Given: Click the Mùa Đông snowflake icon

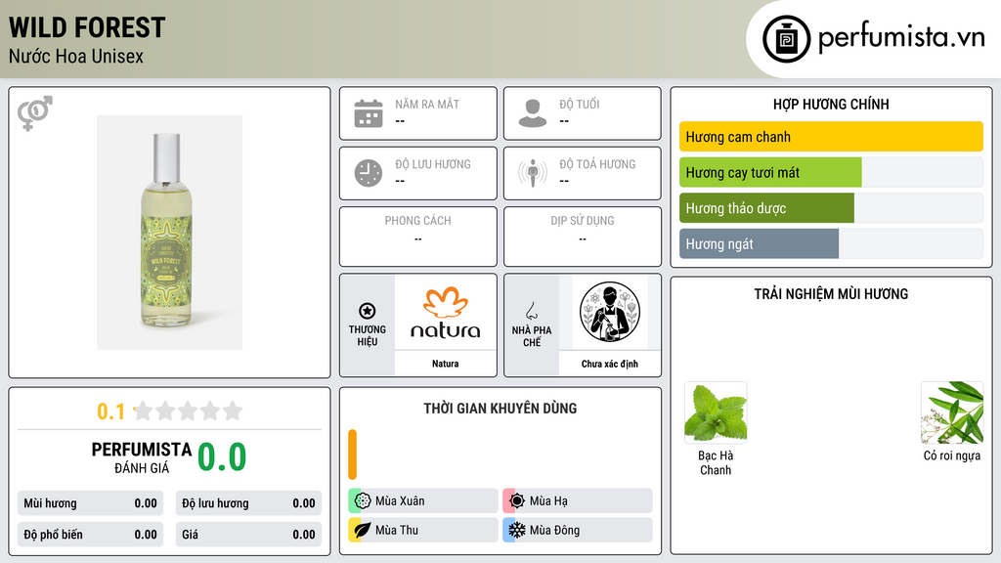Looking at the screenshot, I should click(516, 530).
